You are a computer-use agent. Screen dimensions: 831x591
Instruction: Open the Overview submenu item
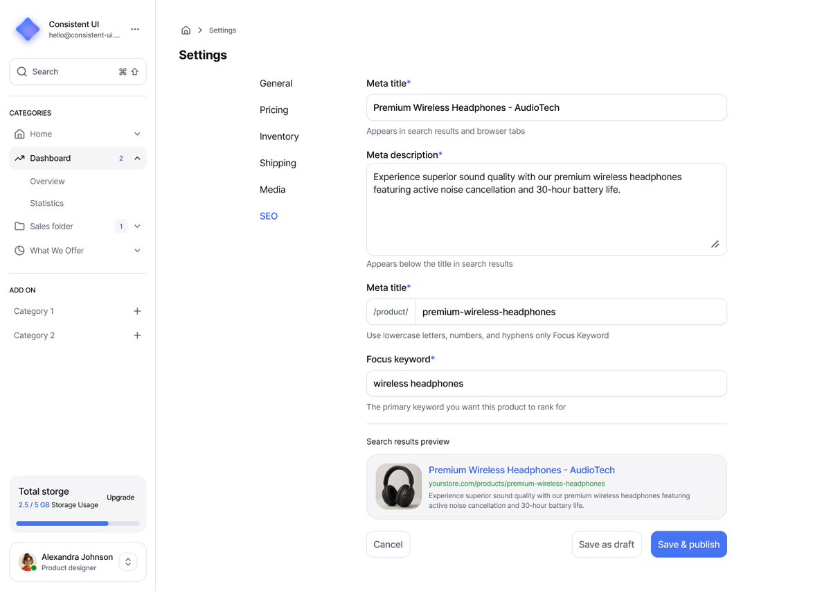[x=47, y=182]
